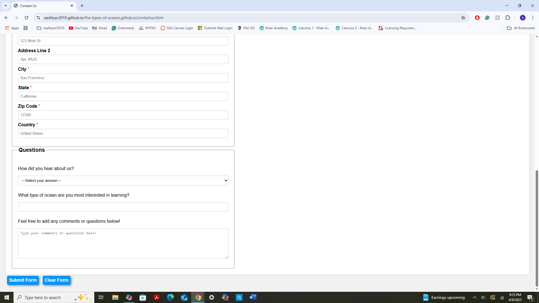The width and height of the screenshot is (539, 303).
Task: Click the site information icon
Action: 38,18
